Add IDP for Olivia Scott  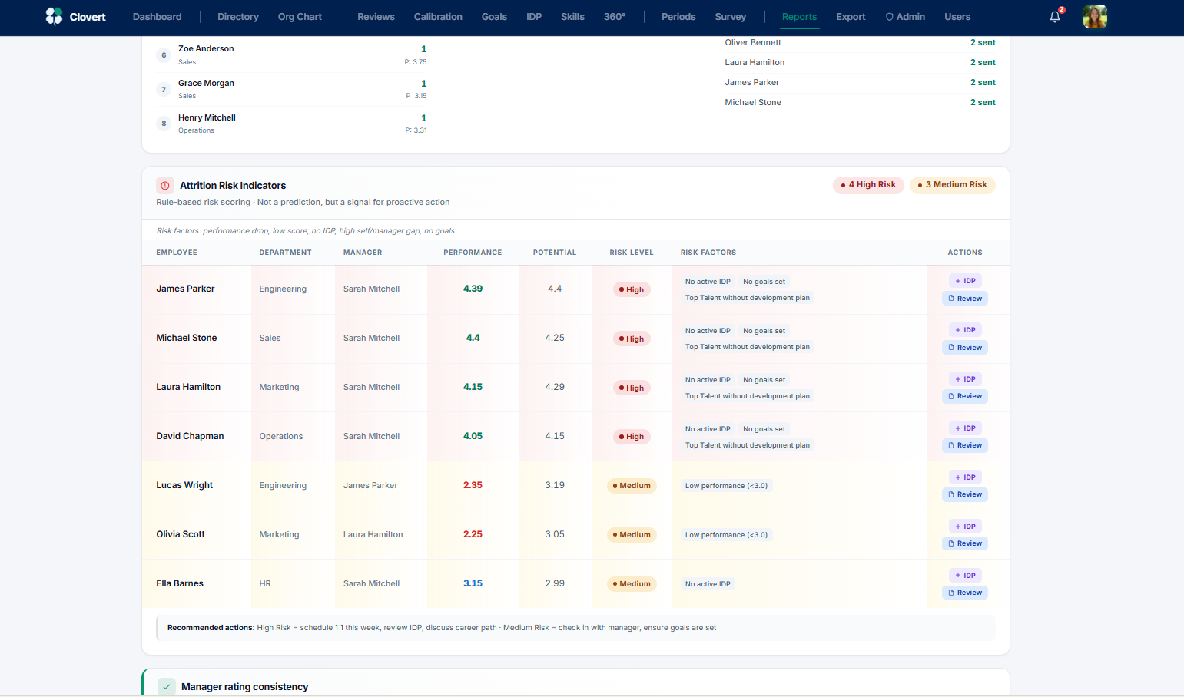pos(965,527)
